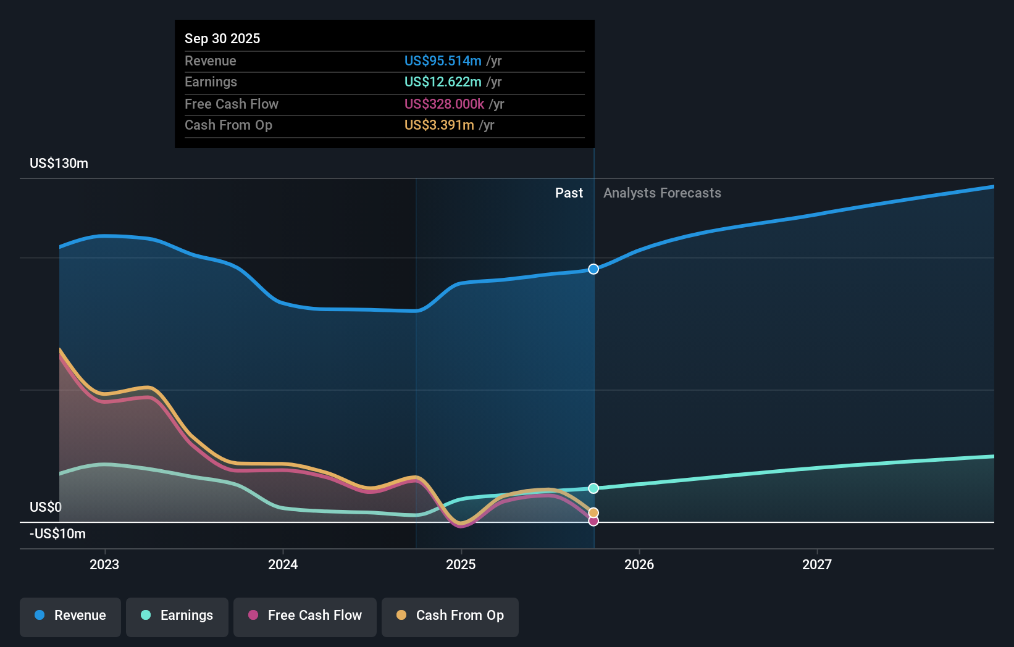Toggle the Revenue series via its legend dot

[41, 616]
